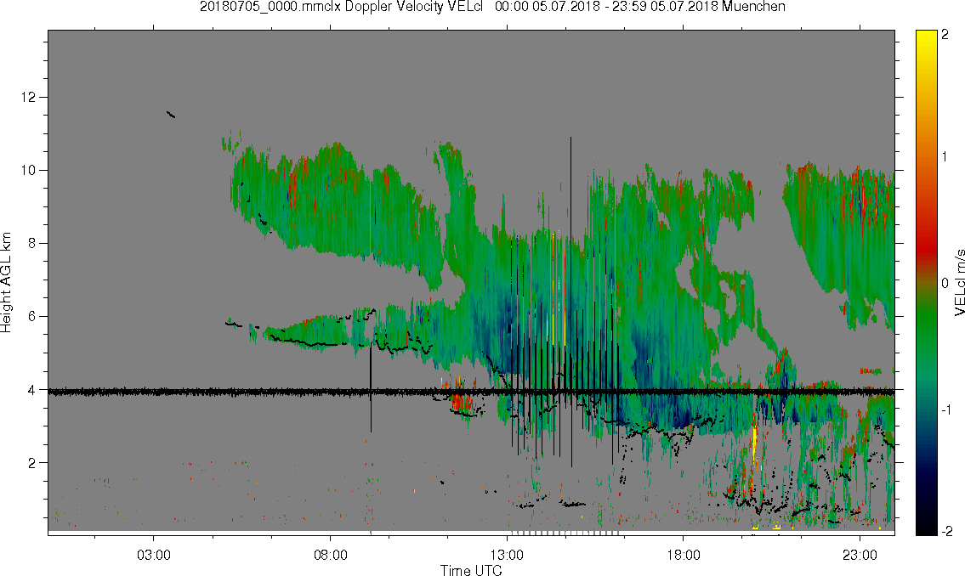This screenshot has height=576, width=965.
Task: Click the 03:00 time tick label
Action: (x=153, y=555)
